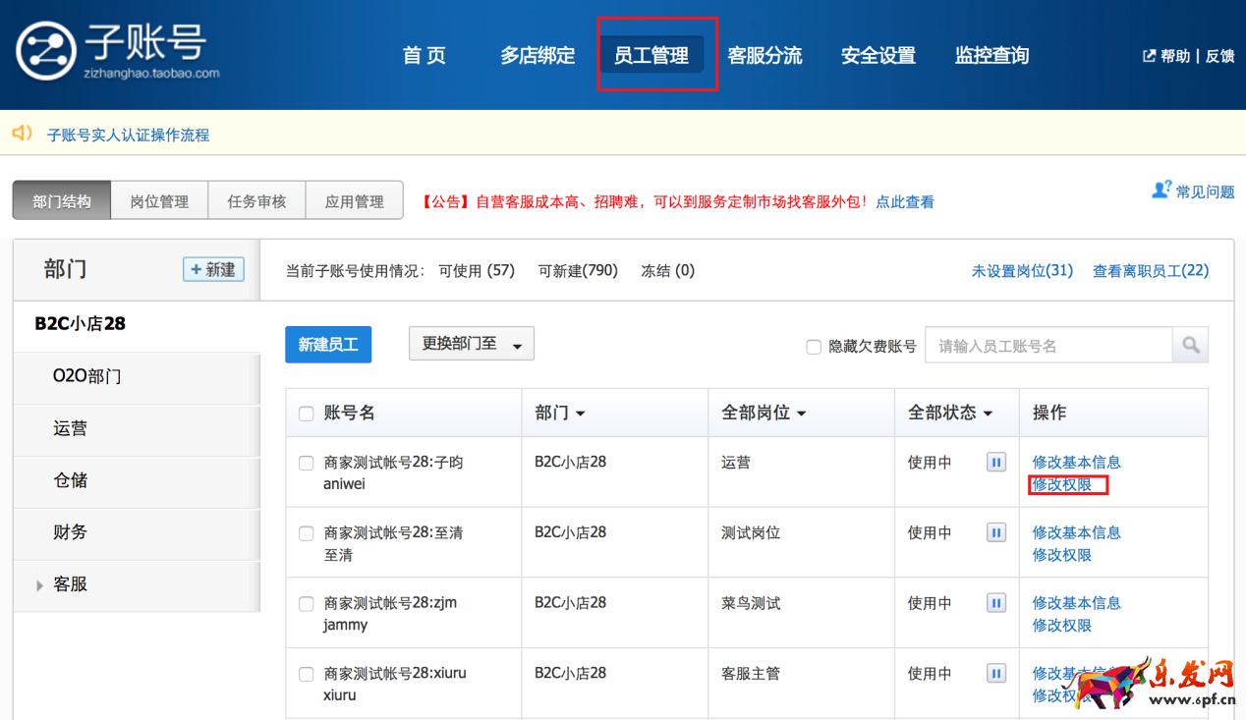Image resolution: width=1246 pixels, height=720 pixels.
Task: Click the 反馈 link
Action: [1219, 56]
